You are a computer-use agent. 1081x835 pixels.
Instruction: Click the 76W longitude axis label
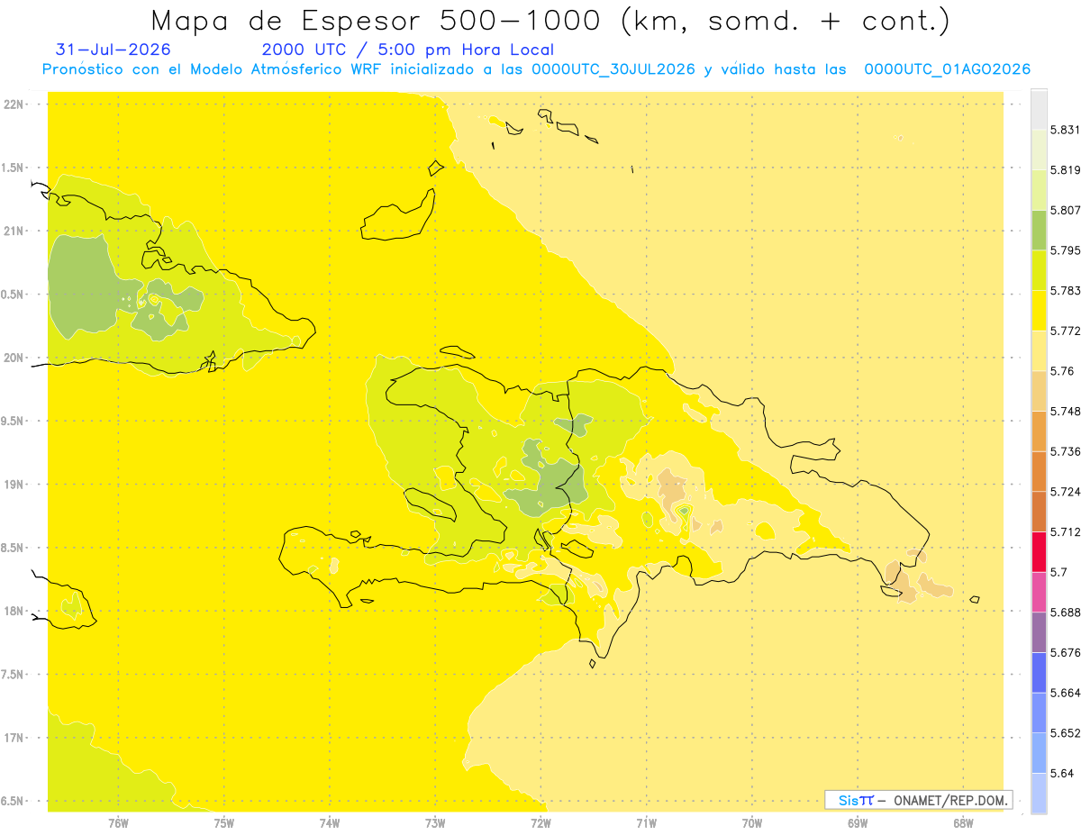(x=118, y=822)
